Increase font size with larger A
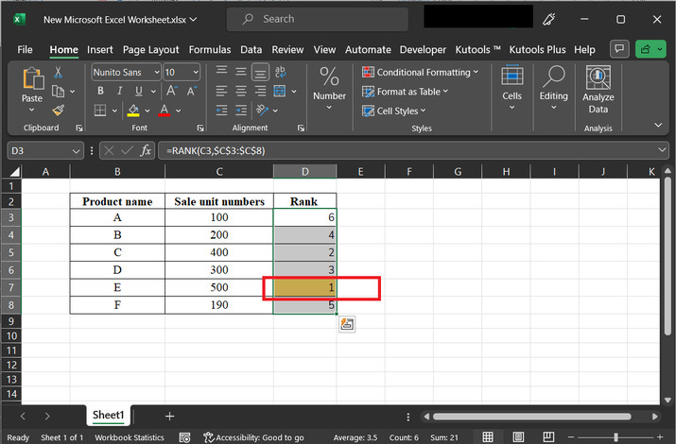 pos(171,91)
